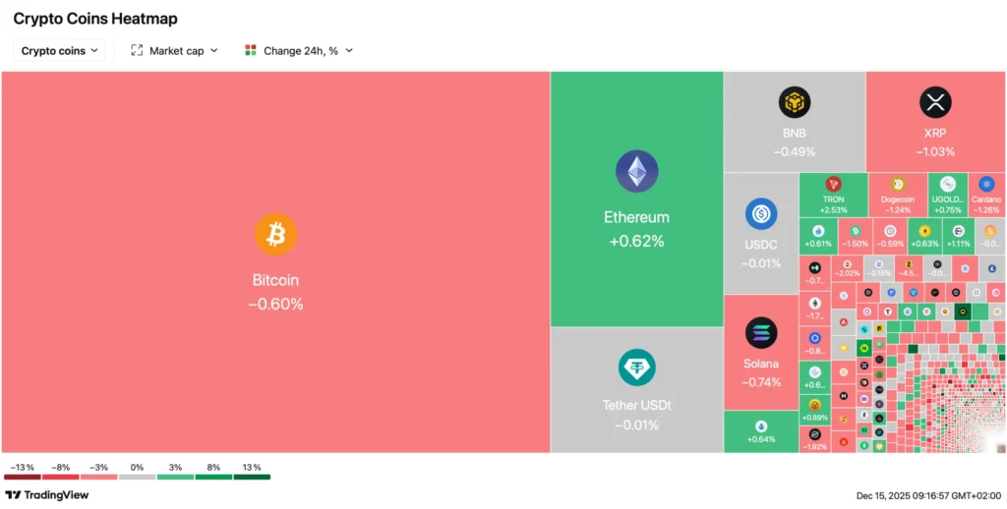Click the dark red −13% legend swatch

click(22, 477)
